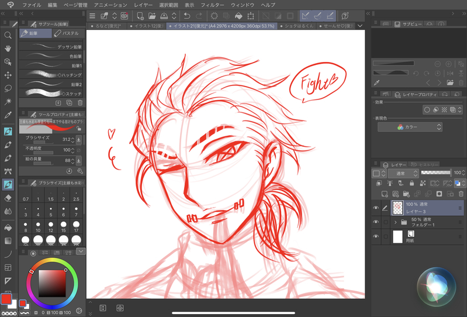Click the Open file folder icon
Viewport: 467px width, 317px height.
pyautogui.click(x=152, y=16)
